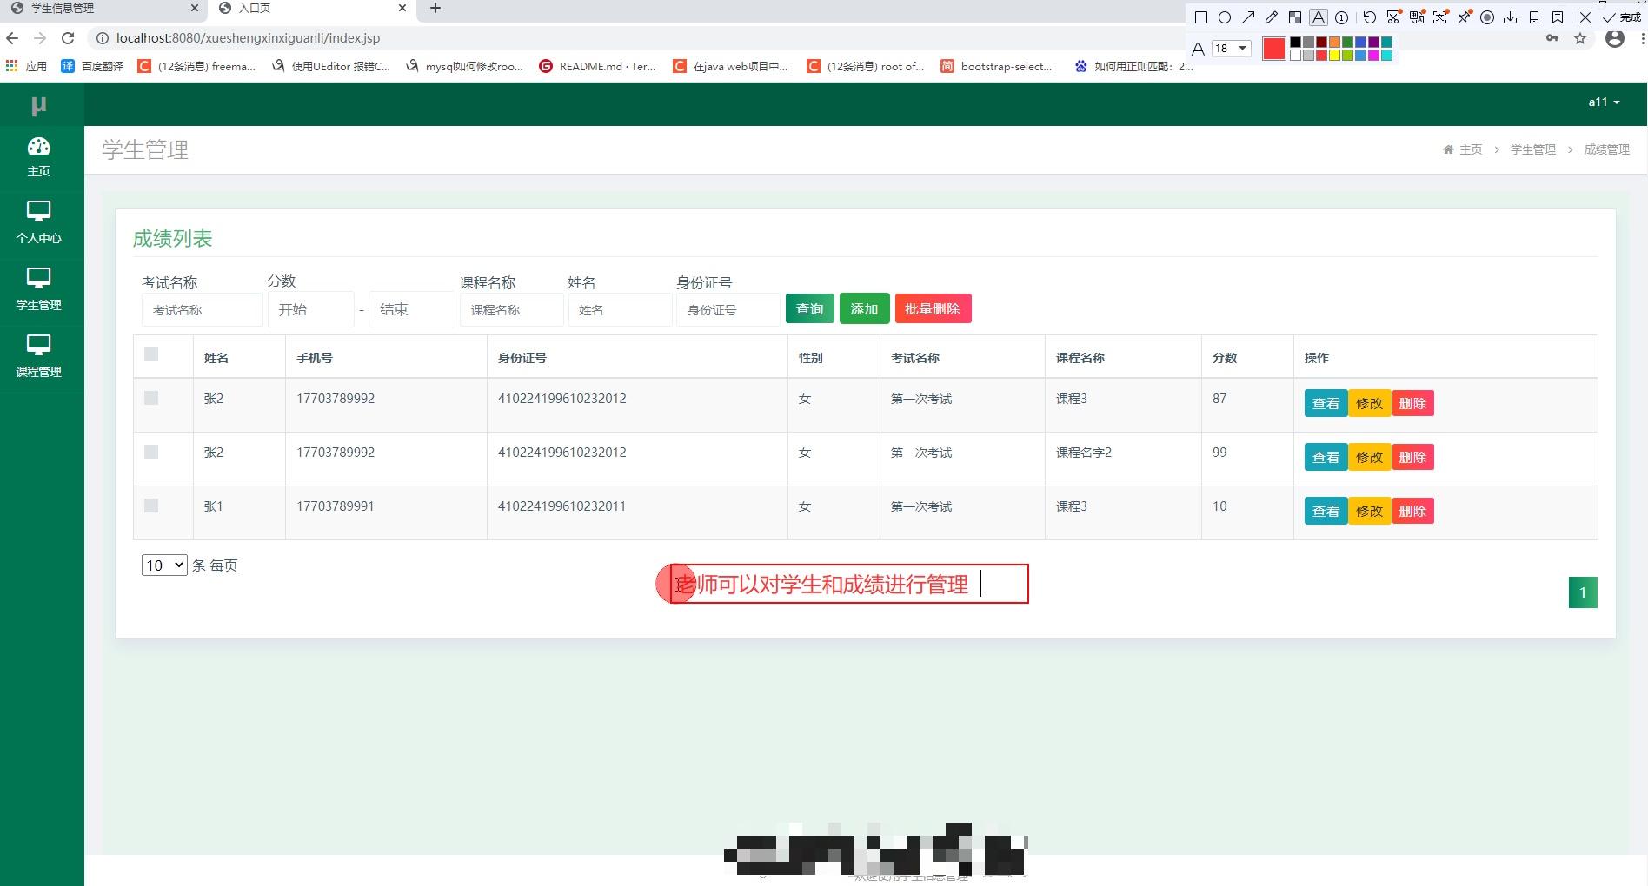This screenshot has height=886, width=1648.
Task: Switch to the 入口页 browser tab
Action: click(311, 9)
